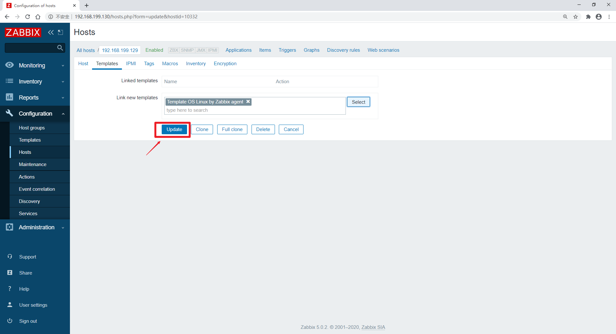The image size is (616, 334).
Task: Open browser profile account icon
Action: 599,17
